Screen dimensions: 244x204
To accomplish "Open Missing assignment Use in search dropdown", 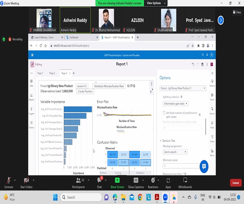I will click(175, 152).
